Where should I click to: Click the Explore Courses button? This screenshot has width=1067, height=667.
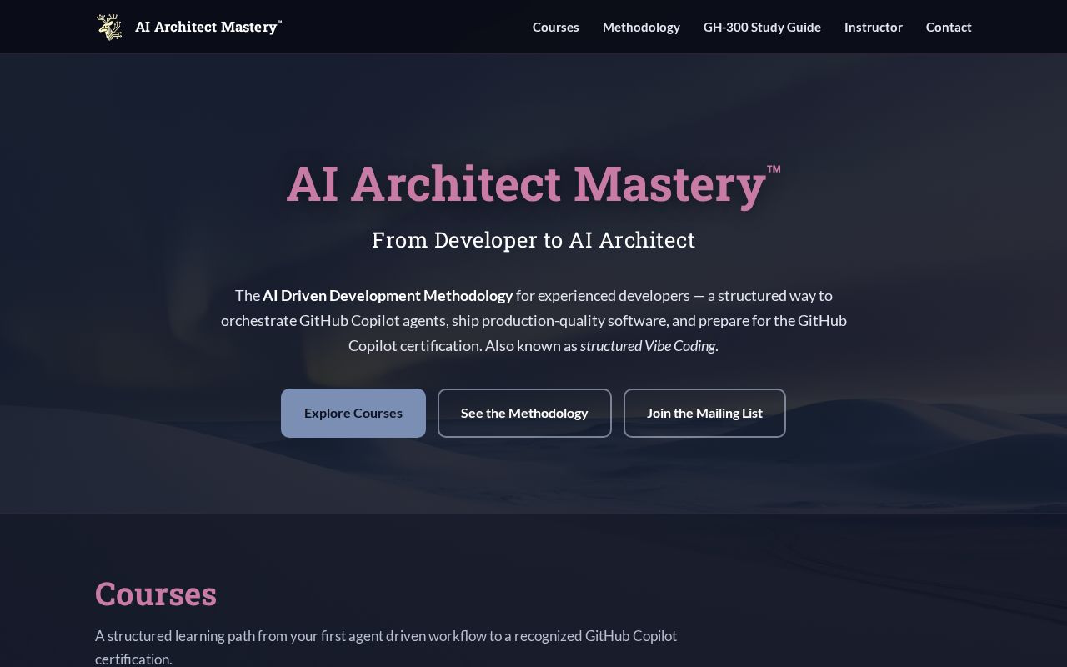tap(353, 413)
